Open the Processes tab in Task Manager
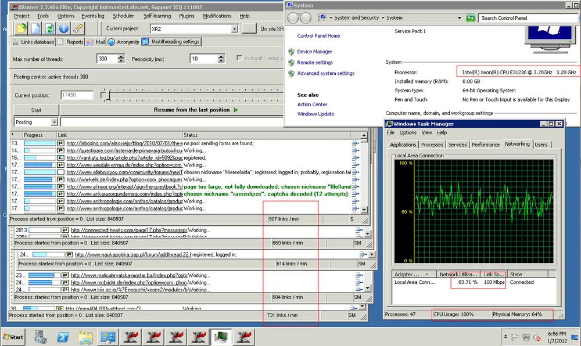Image resolution: width=581 pixels, height=346 pixels. pyautogui.click(x=432, y=145)
